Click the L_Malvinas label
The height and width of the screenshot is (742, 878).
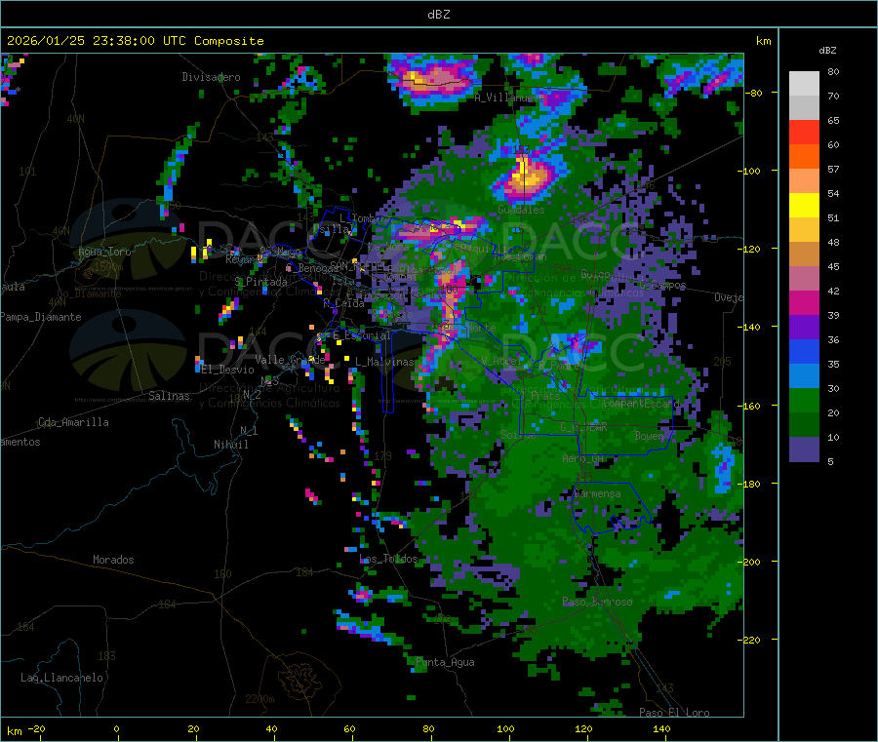[x=384, y=362]
